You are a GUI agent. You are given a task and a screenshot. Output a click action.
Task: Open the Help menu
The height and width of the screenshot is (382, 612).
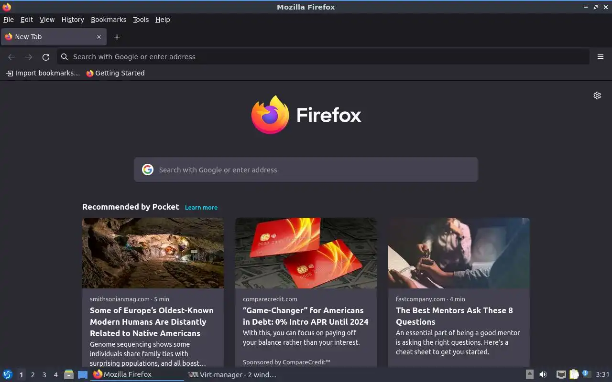point(163,20)
